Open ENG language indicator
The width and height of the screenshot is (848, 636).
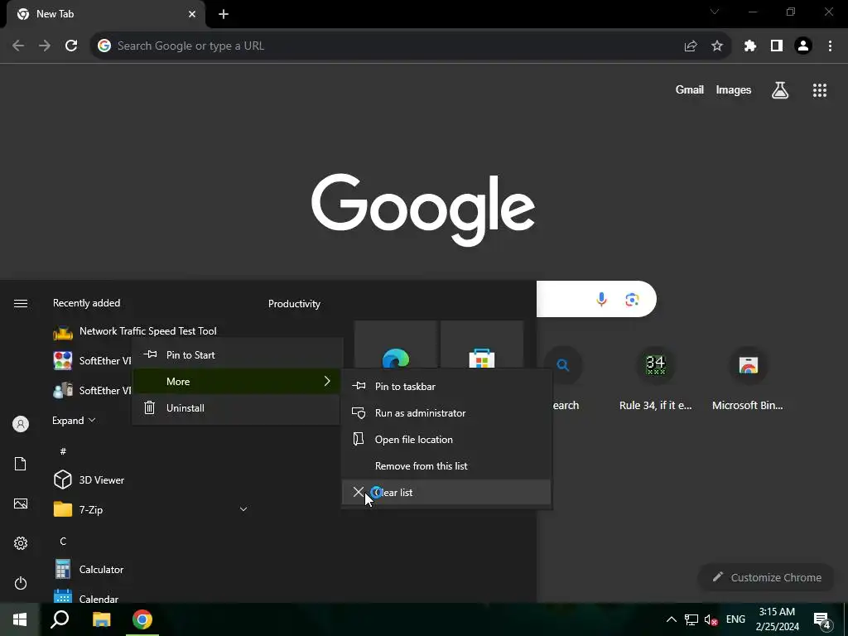tap(735, 619)
